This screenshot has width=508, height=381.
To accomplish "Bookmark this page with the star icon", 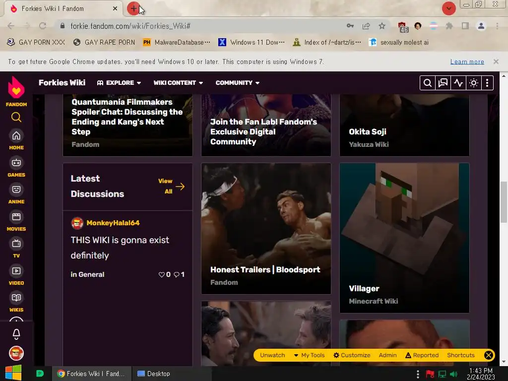I will tap(382, 26).
